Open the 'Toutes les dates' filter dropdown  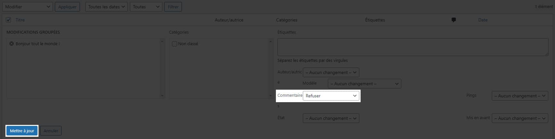106,7
